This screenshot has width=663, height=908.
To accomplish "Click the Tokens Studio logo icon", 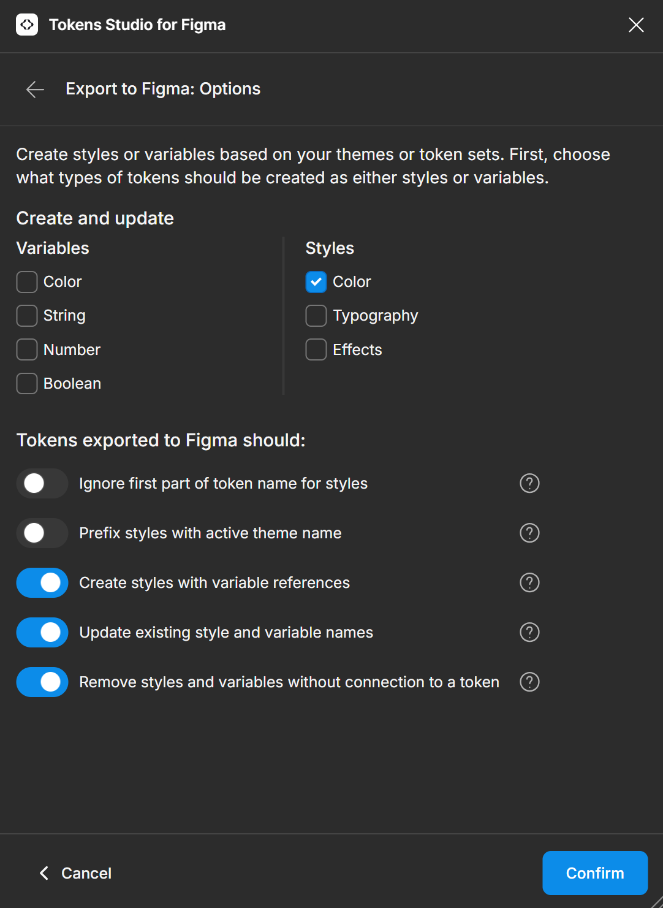I will [27, 25].
